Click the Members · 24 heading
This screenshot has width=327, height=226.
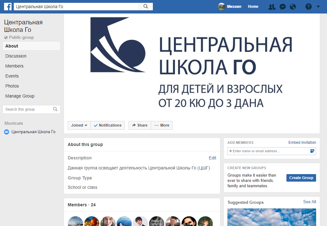[81, 205]
